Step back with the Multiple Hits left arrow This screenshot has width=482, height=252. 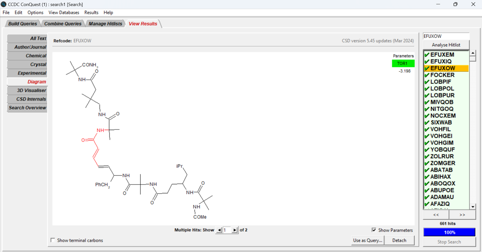[x=218, y=230]
